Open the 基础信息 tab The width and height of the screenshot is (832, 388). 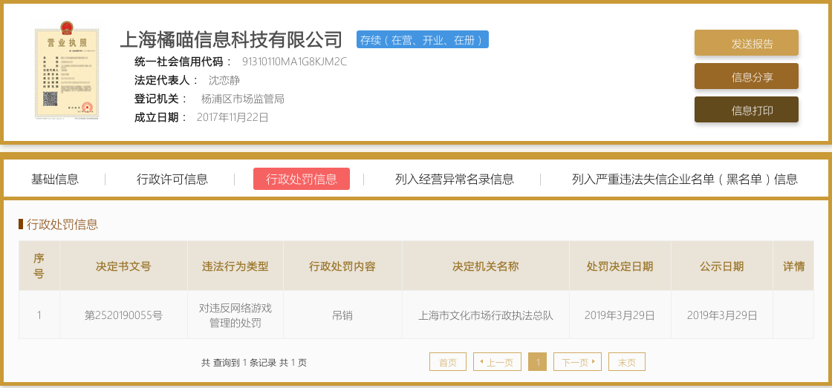pyautogui.click(x=55, y=179)
